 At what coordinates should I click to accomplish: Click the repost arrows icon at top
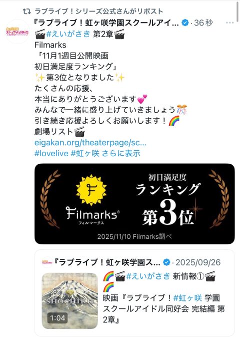coord(27,12)
